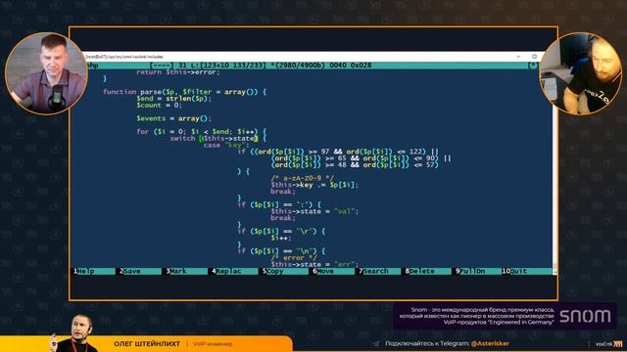This screenshot has height=352, width=627.
Task: Click the 5 Copy function key button
Action: coord(284,271)
